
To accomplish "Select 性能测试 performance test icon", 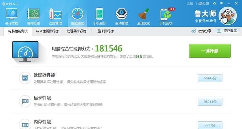I will click(77, 14).
